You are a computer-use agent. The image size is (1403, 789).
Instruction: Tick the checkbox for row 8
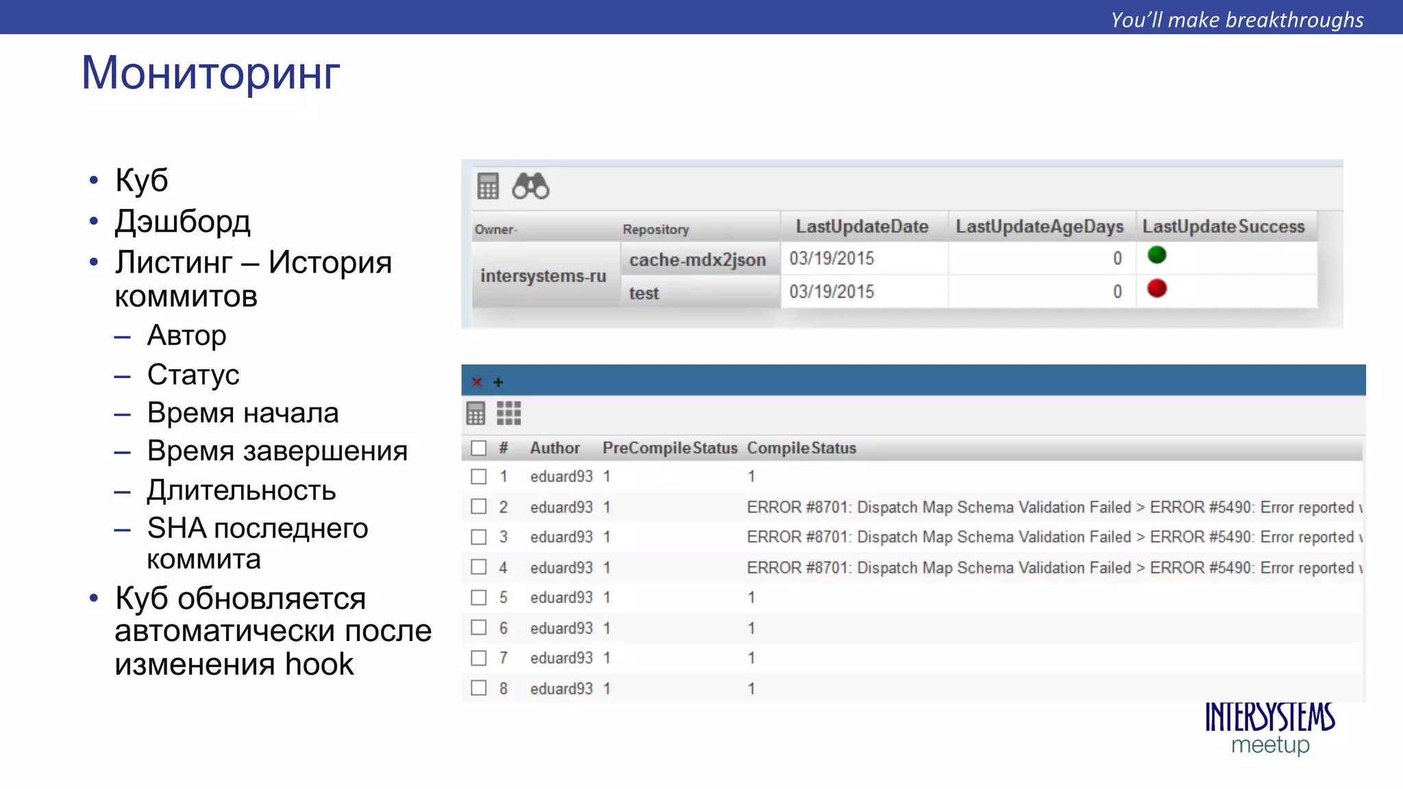pyautogui.click(x=479, y=688)
